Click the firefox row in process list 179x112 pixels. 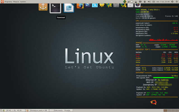click(157, 58)
